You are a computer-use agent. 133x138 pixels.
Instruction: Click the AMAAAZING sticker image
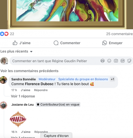tap(18, 119)
